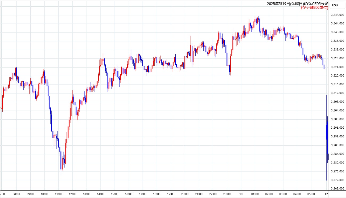Click price label 3,292.000 on the axis

[x=337, y=136]
